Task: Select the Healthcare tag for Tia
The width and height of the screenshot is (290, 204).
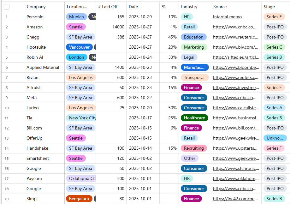Action: 194,118
